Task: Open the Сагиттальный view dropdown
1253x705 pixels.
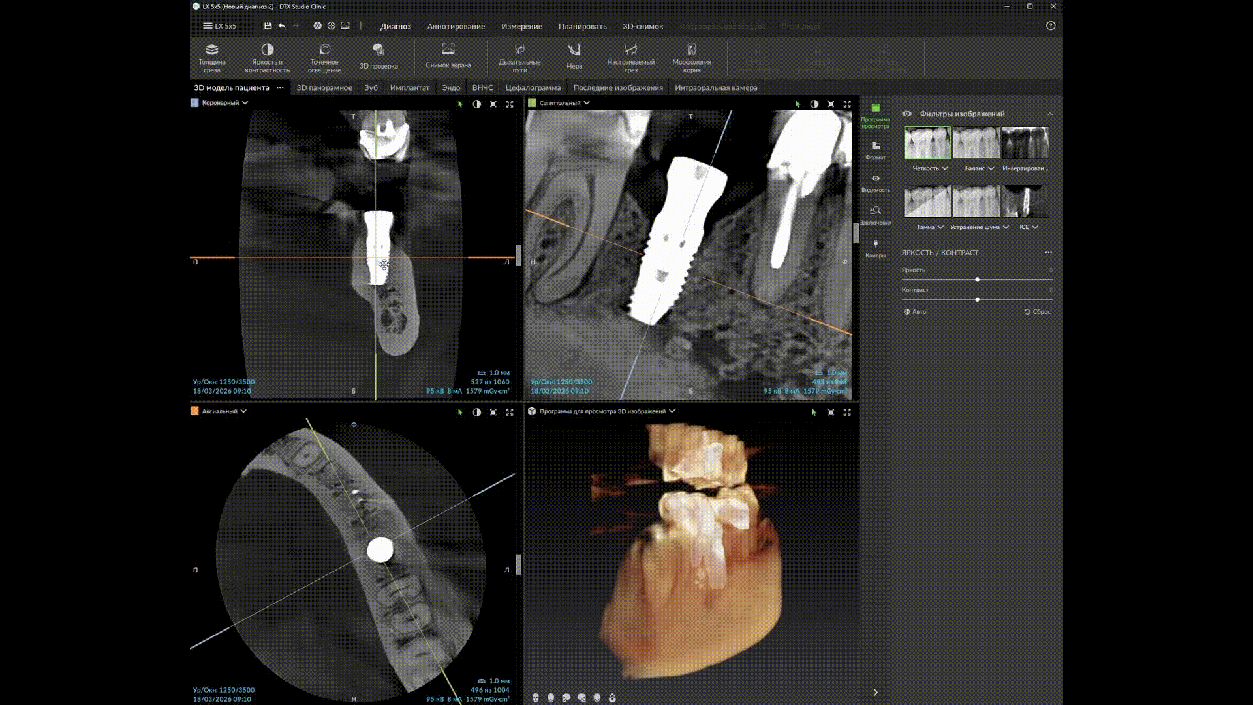Action: (x=564, y=103)
